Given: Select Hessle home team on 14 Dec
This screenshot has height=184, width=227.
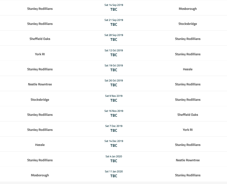Looking at the screenshot, I should (40, 145).
